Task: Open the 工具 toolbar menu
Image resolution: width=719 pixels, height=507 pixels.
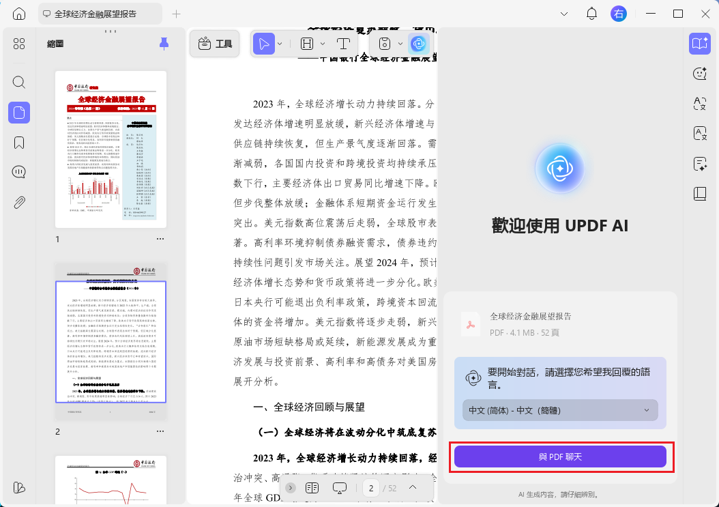Action: click(214, 43)
